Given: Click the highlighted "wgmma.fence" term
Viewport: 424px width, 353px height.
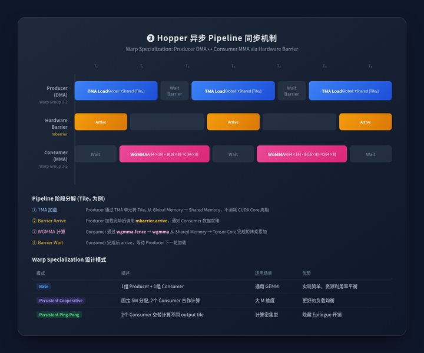Looking at the screenshot, I should point(131,232).
